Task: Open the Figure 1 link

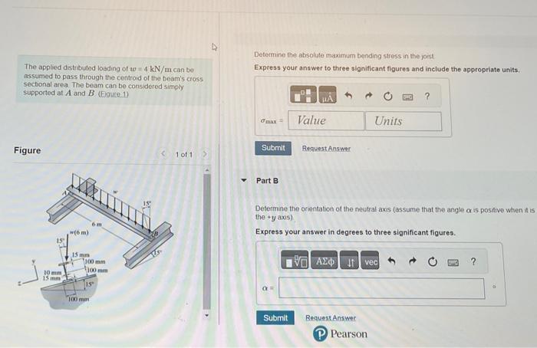Action: pyautogui.click(x=114, y=94)
